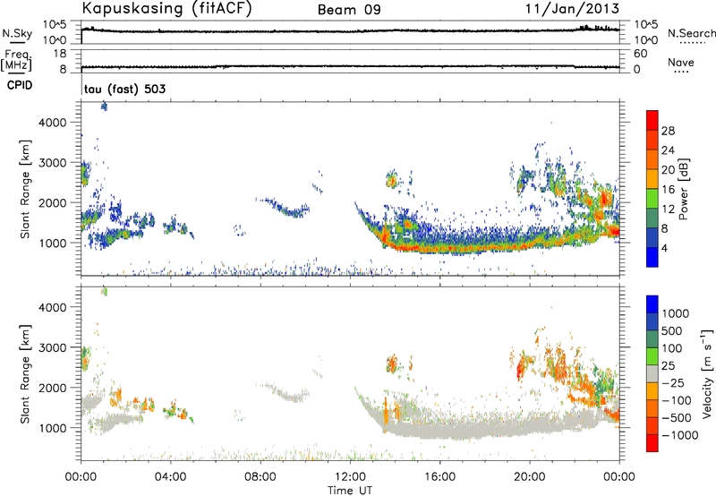Select 24 on the Power colorbar
This screenshot has height=496, width=716.
(668, 150)
